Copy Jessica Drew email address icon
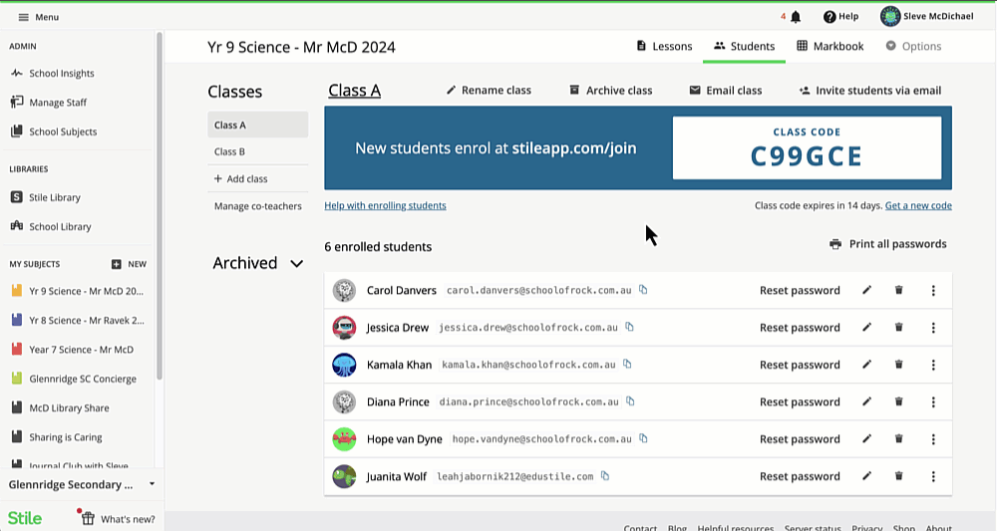997x531 pixels. click(629, 327)
